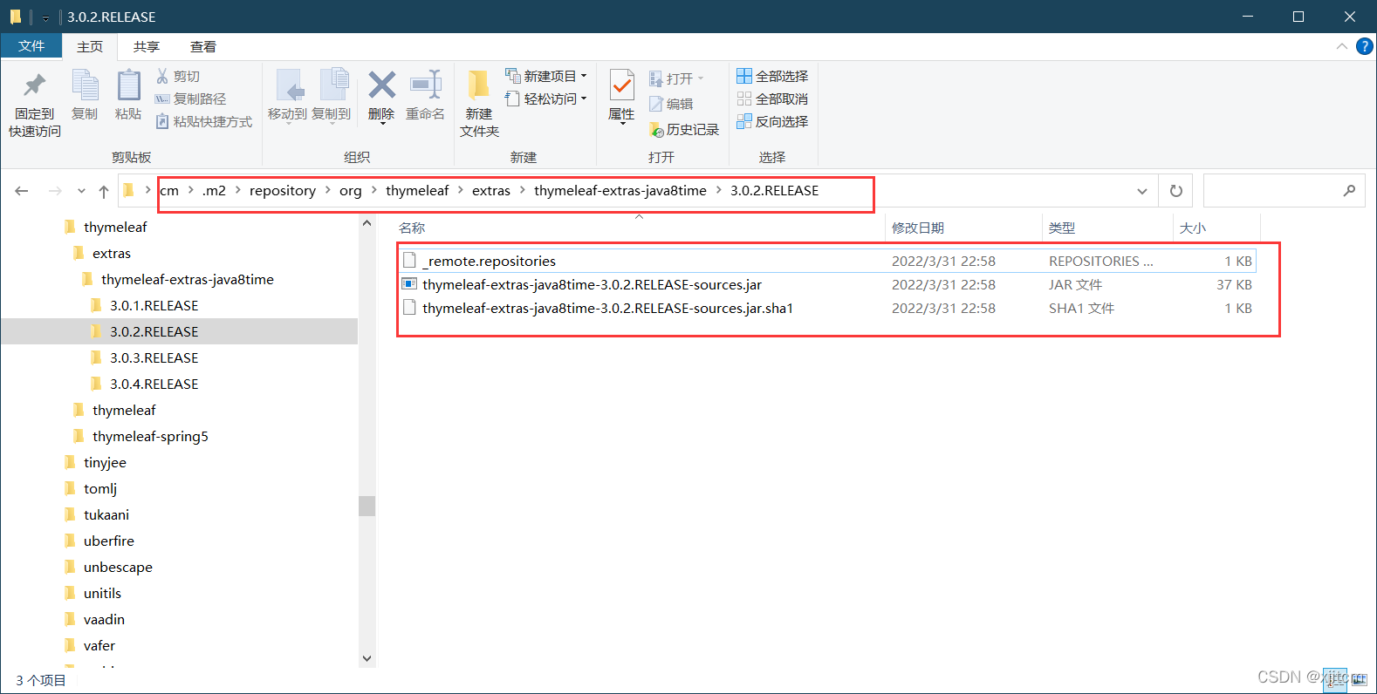The height and width of the screenshot is (694, 1377).
Task: Click Select none (全部取消)
Action: (772, 99)
